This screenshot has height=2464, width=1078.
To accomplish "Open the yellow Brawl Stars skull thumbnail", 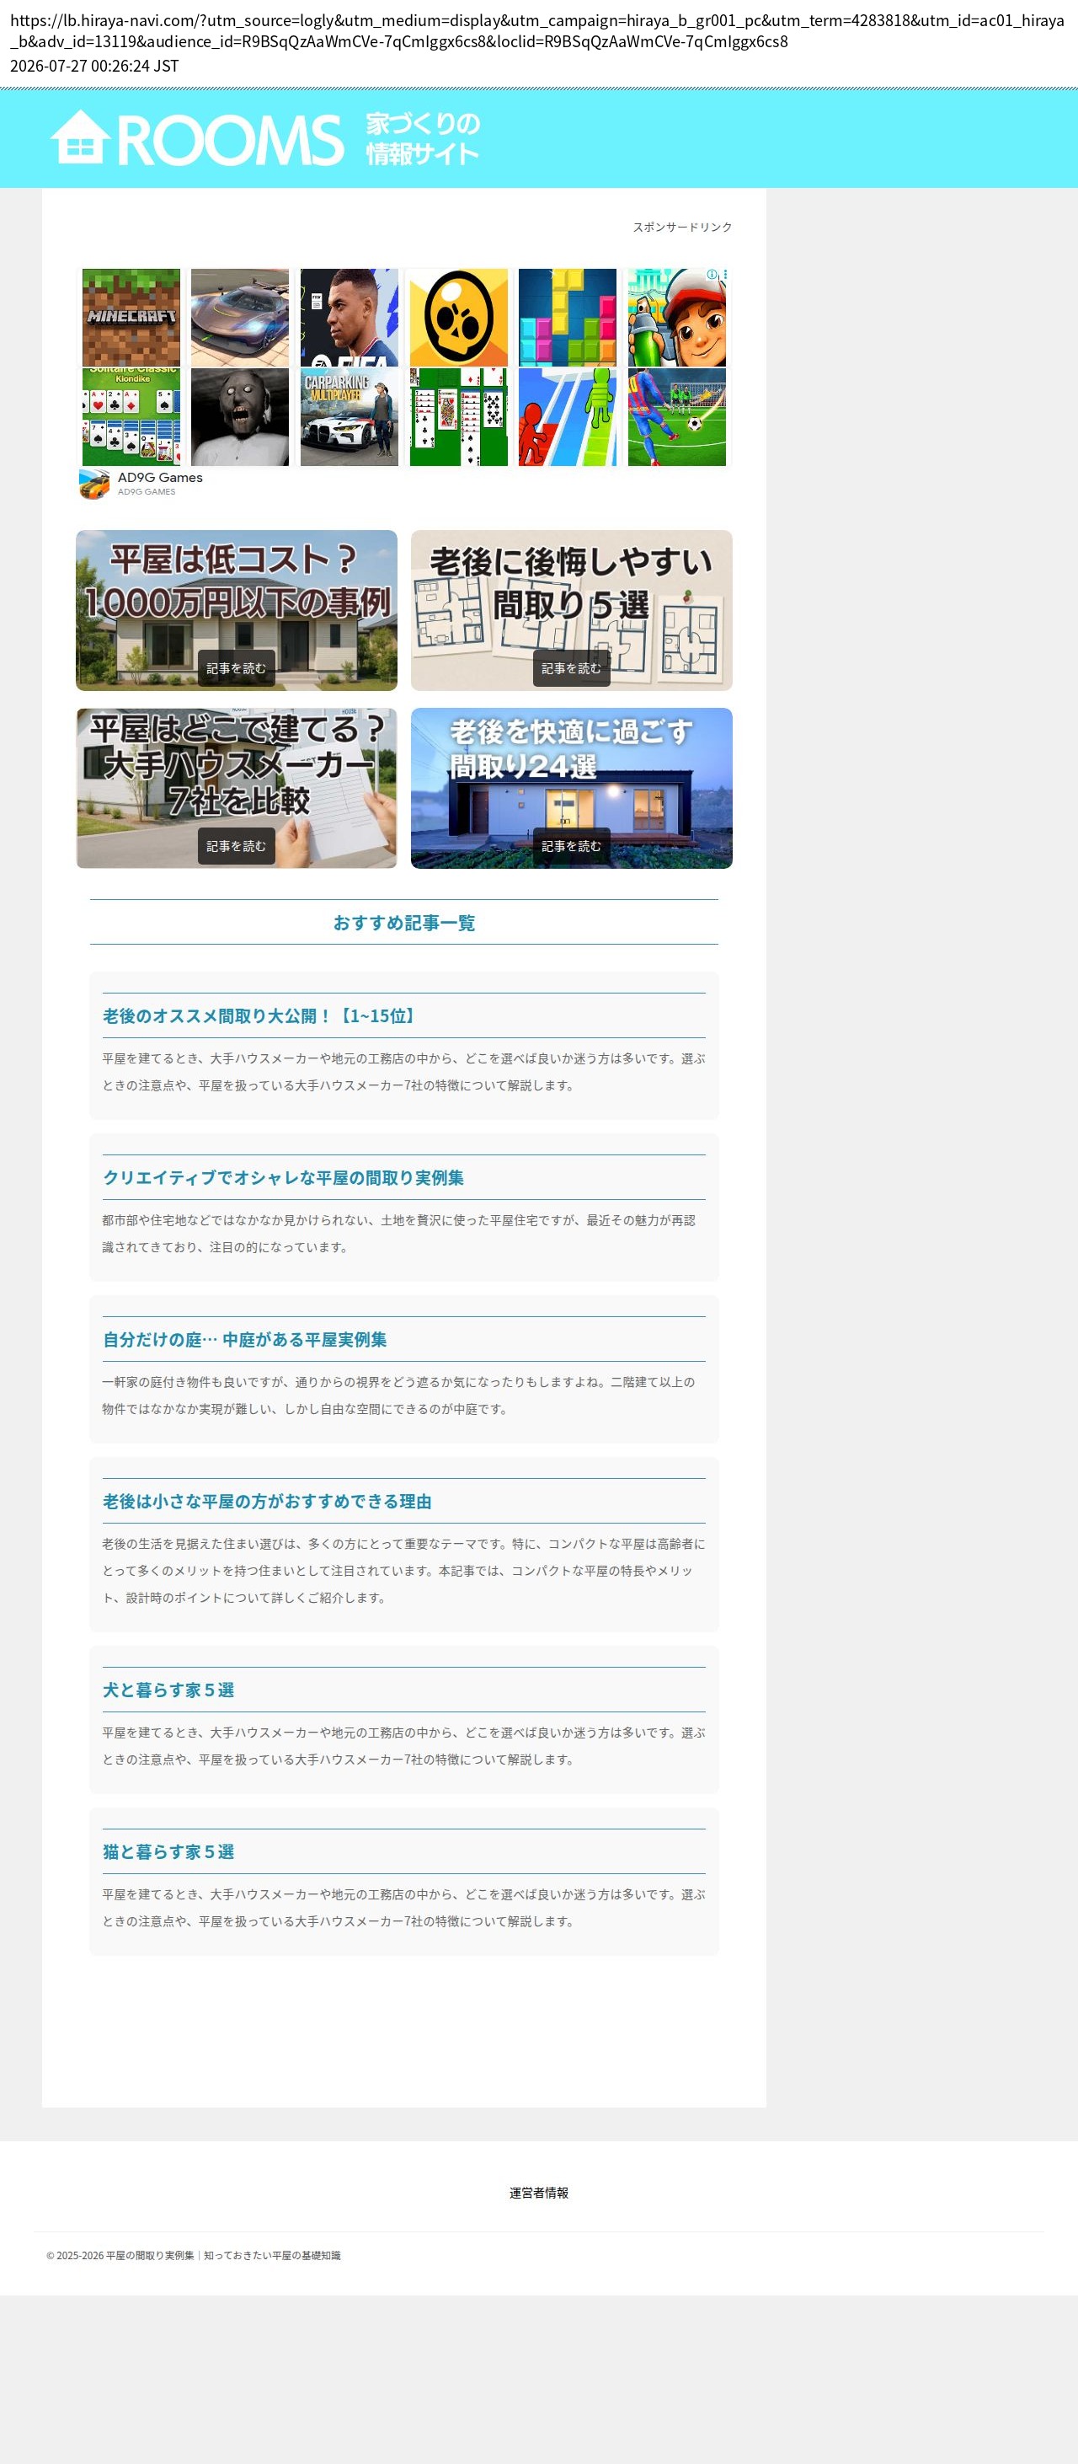I will pos(459,318).
